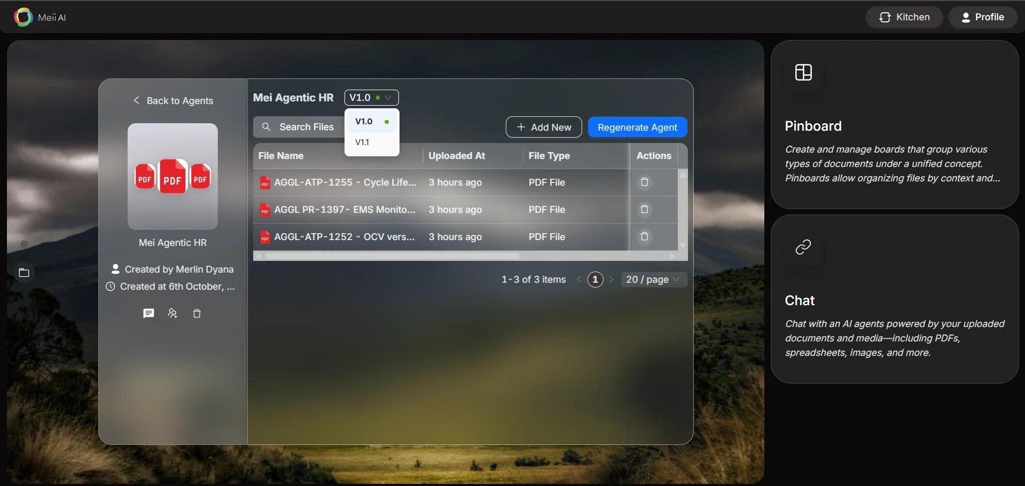
Task: Select version V1.1 from the dropdown list
Action: [x=363, y=142]
